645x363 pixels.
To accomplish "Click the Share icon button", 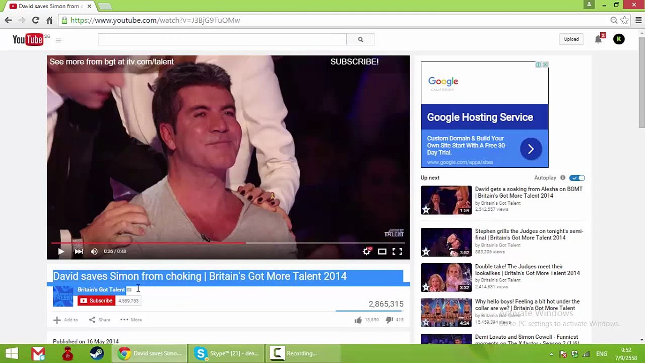I will [100, 320].
